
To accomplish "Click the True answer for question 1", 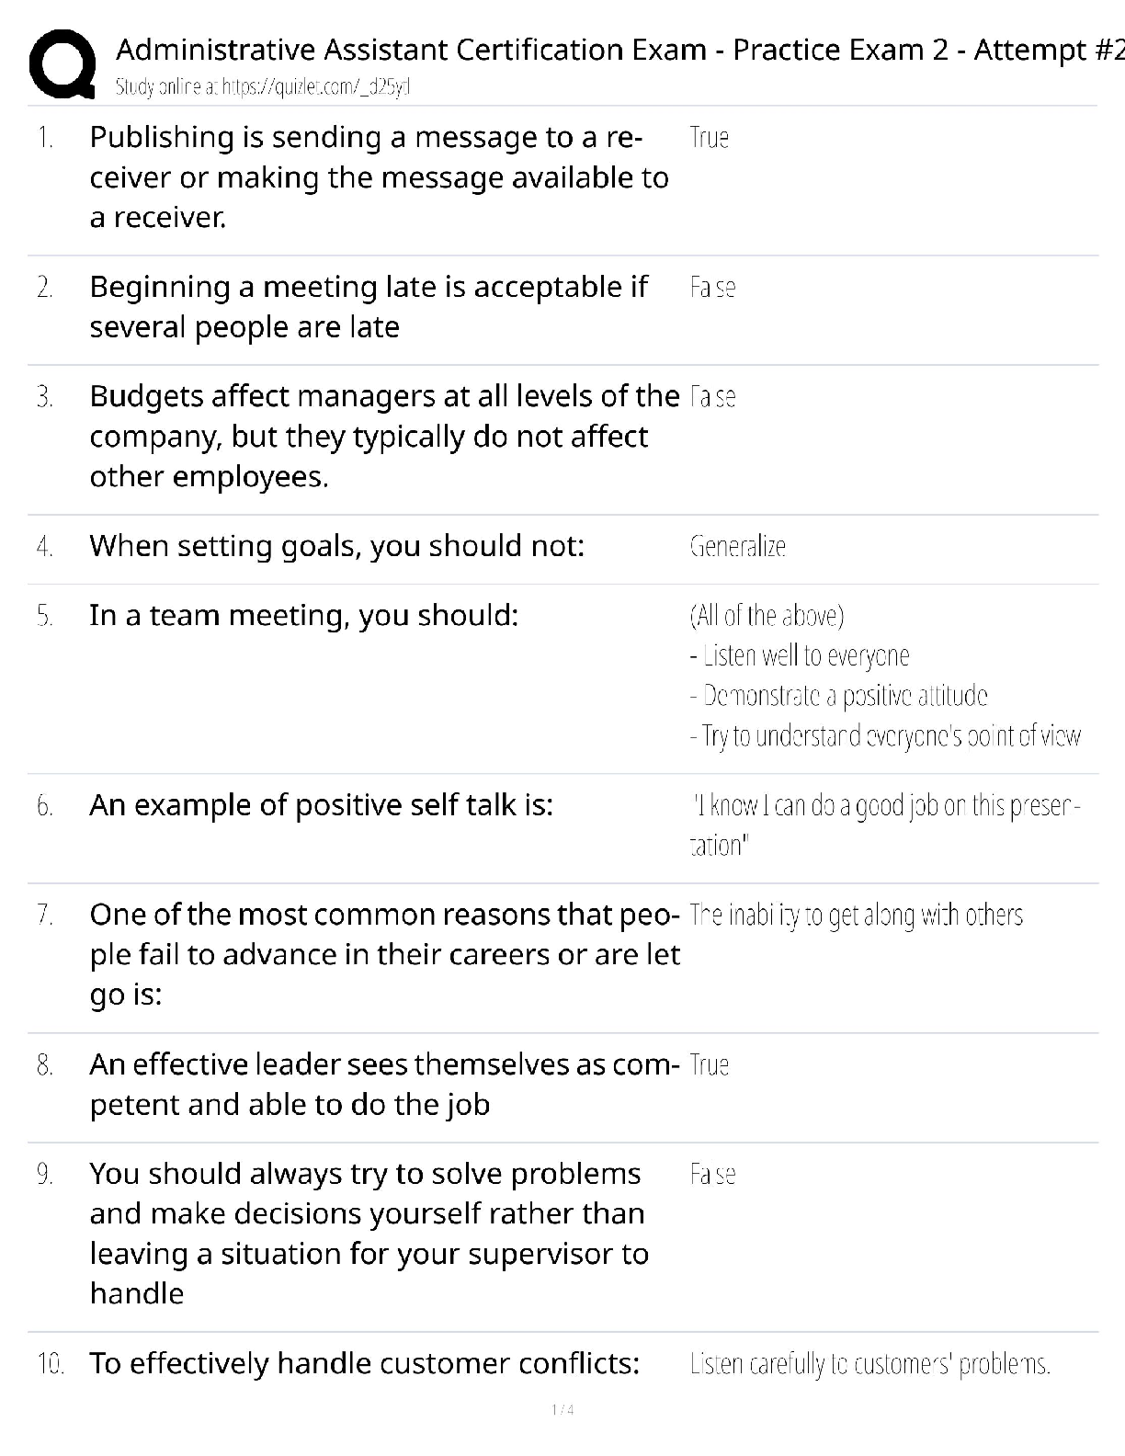I will coord(709,138).
